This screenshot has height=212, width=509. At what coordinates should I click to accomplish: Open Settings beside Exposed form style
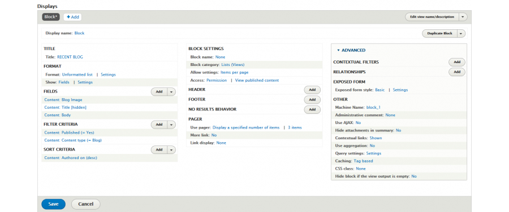[x=400, y=90]
